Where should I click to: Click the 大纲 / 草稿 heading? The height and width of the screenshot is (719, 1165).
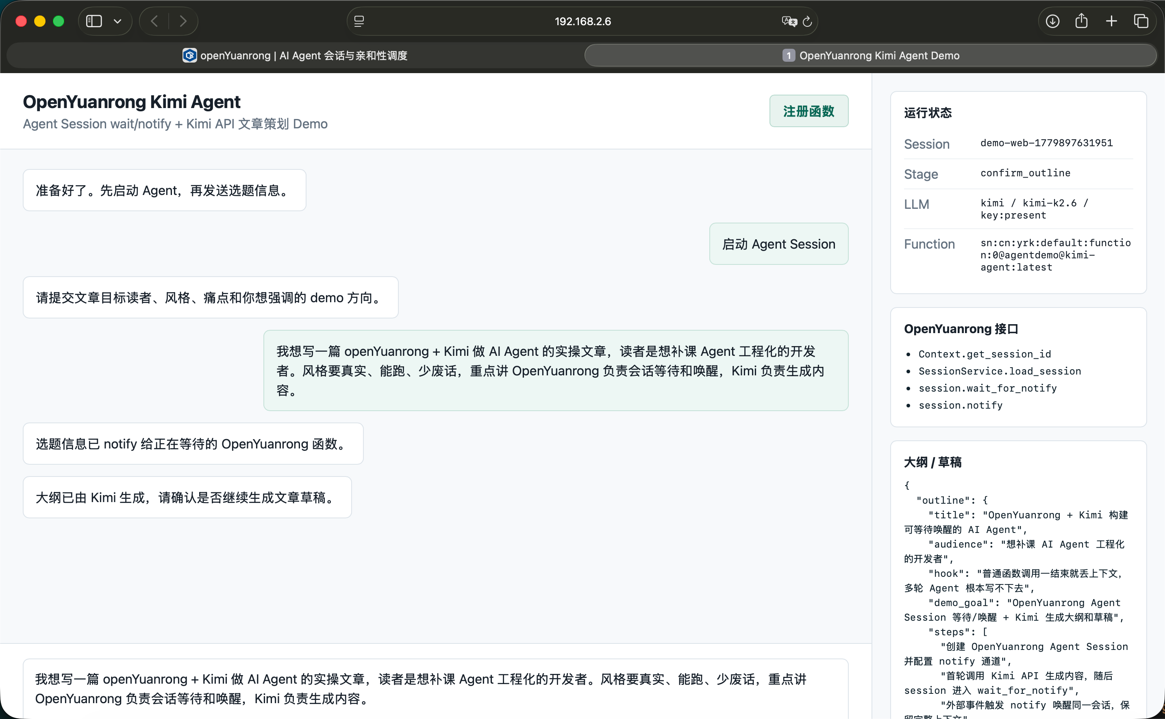932,462
